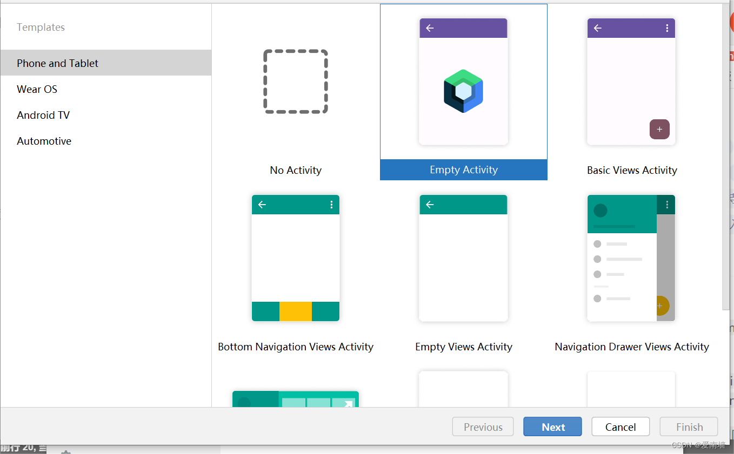Select the Basic Views Activity template thumbnail
Image resolution: width=734 pixels, height=454 pixels.
click(631, 82)
